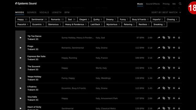Screen dimensions: 196x110
Task: Play Espresso Bar Italia
Action: pos(21,58)
